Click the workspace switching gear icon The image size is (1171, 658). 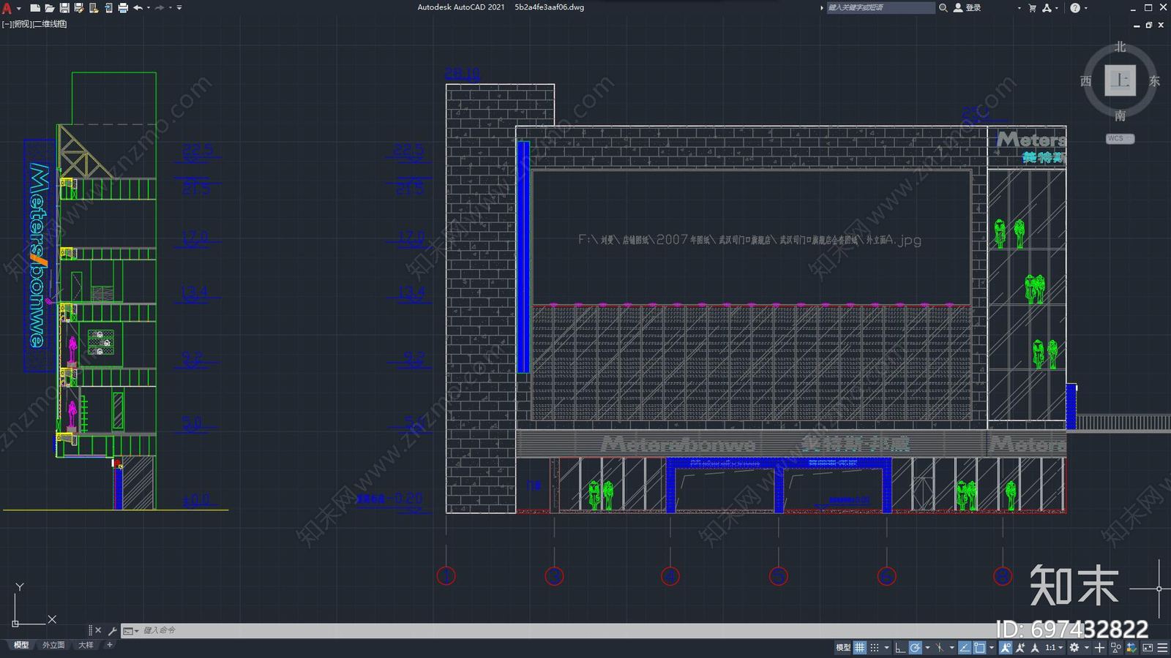tap(1074, 647)
